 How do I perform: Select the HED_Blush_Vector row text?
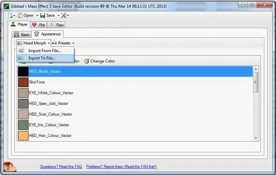tap(45, 72)
